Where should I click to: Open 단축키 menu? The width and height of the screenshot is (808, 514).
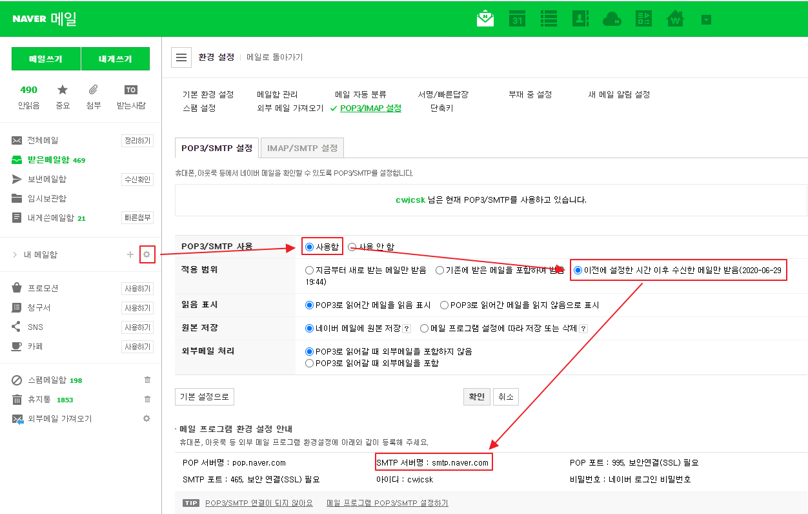(x=442, y=108)
